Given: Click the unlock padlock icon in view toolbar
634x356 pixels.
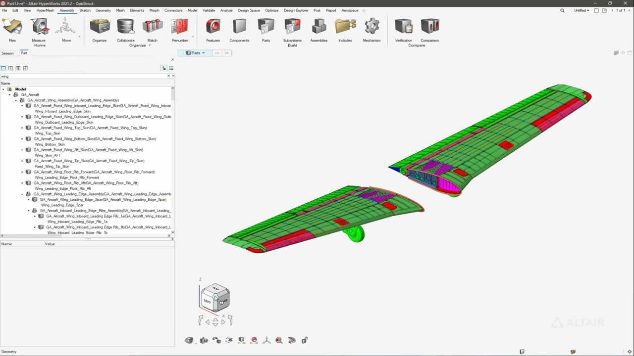Looking at the screenshot, I should pyautogui.click(x=305, y=340).
